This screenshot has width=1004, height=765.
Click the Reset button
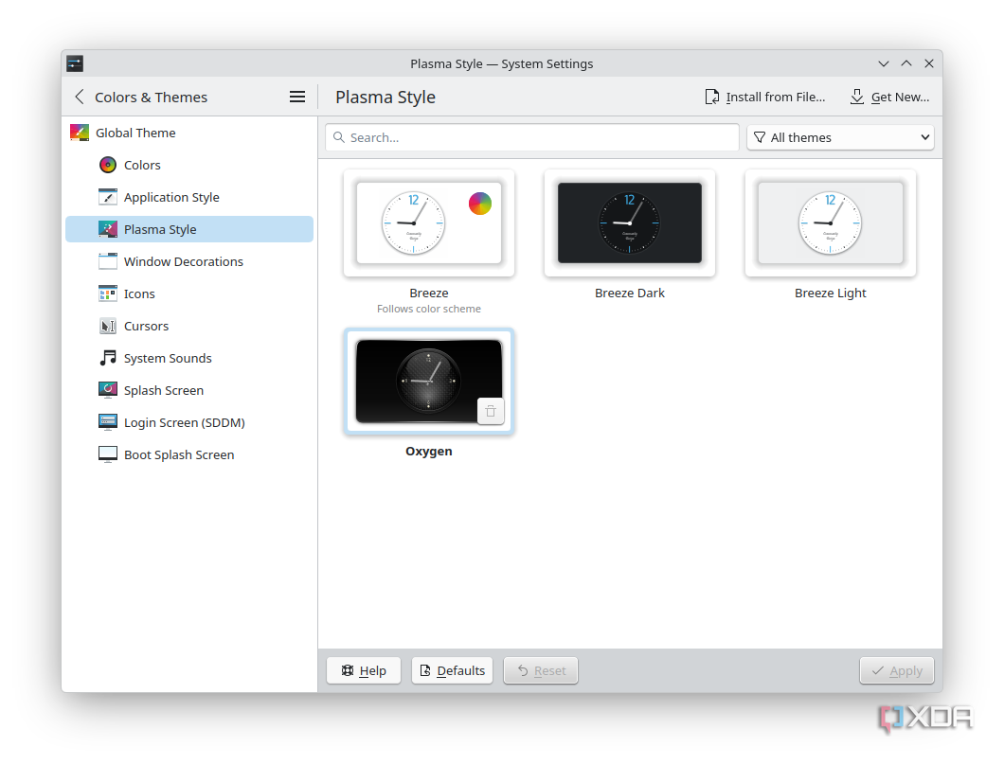click(541, 670)
